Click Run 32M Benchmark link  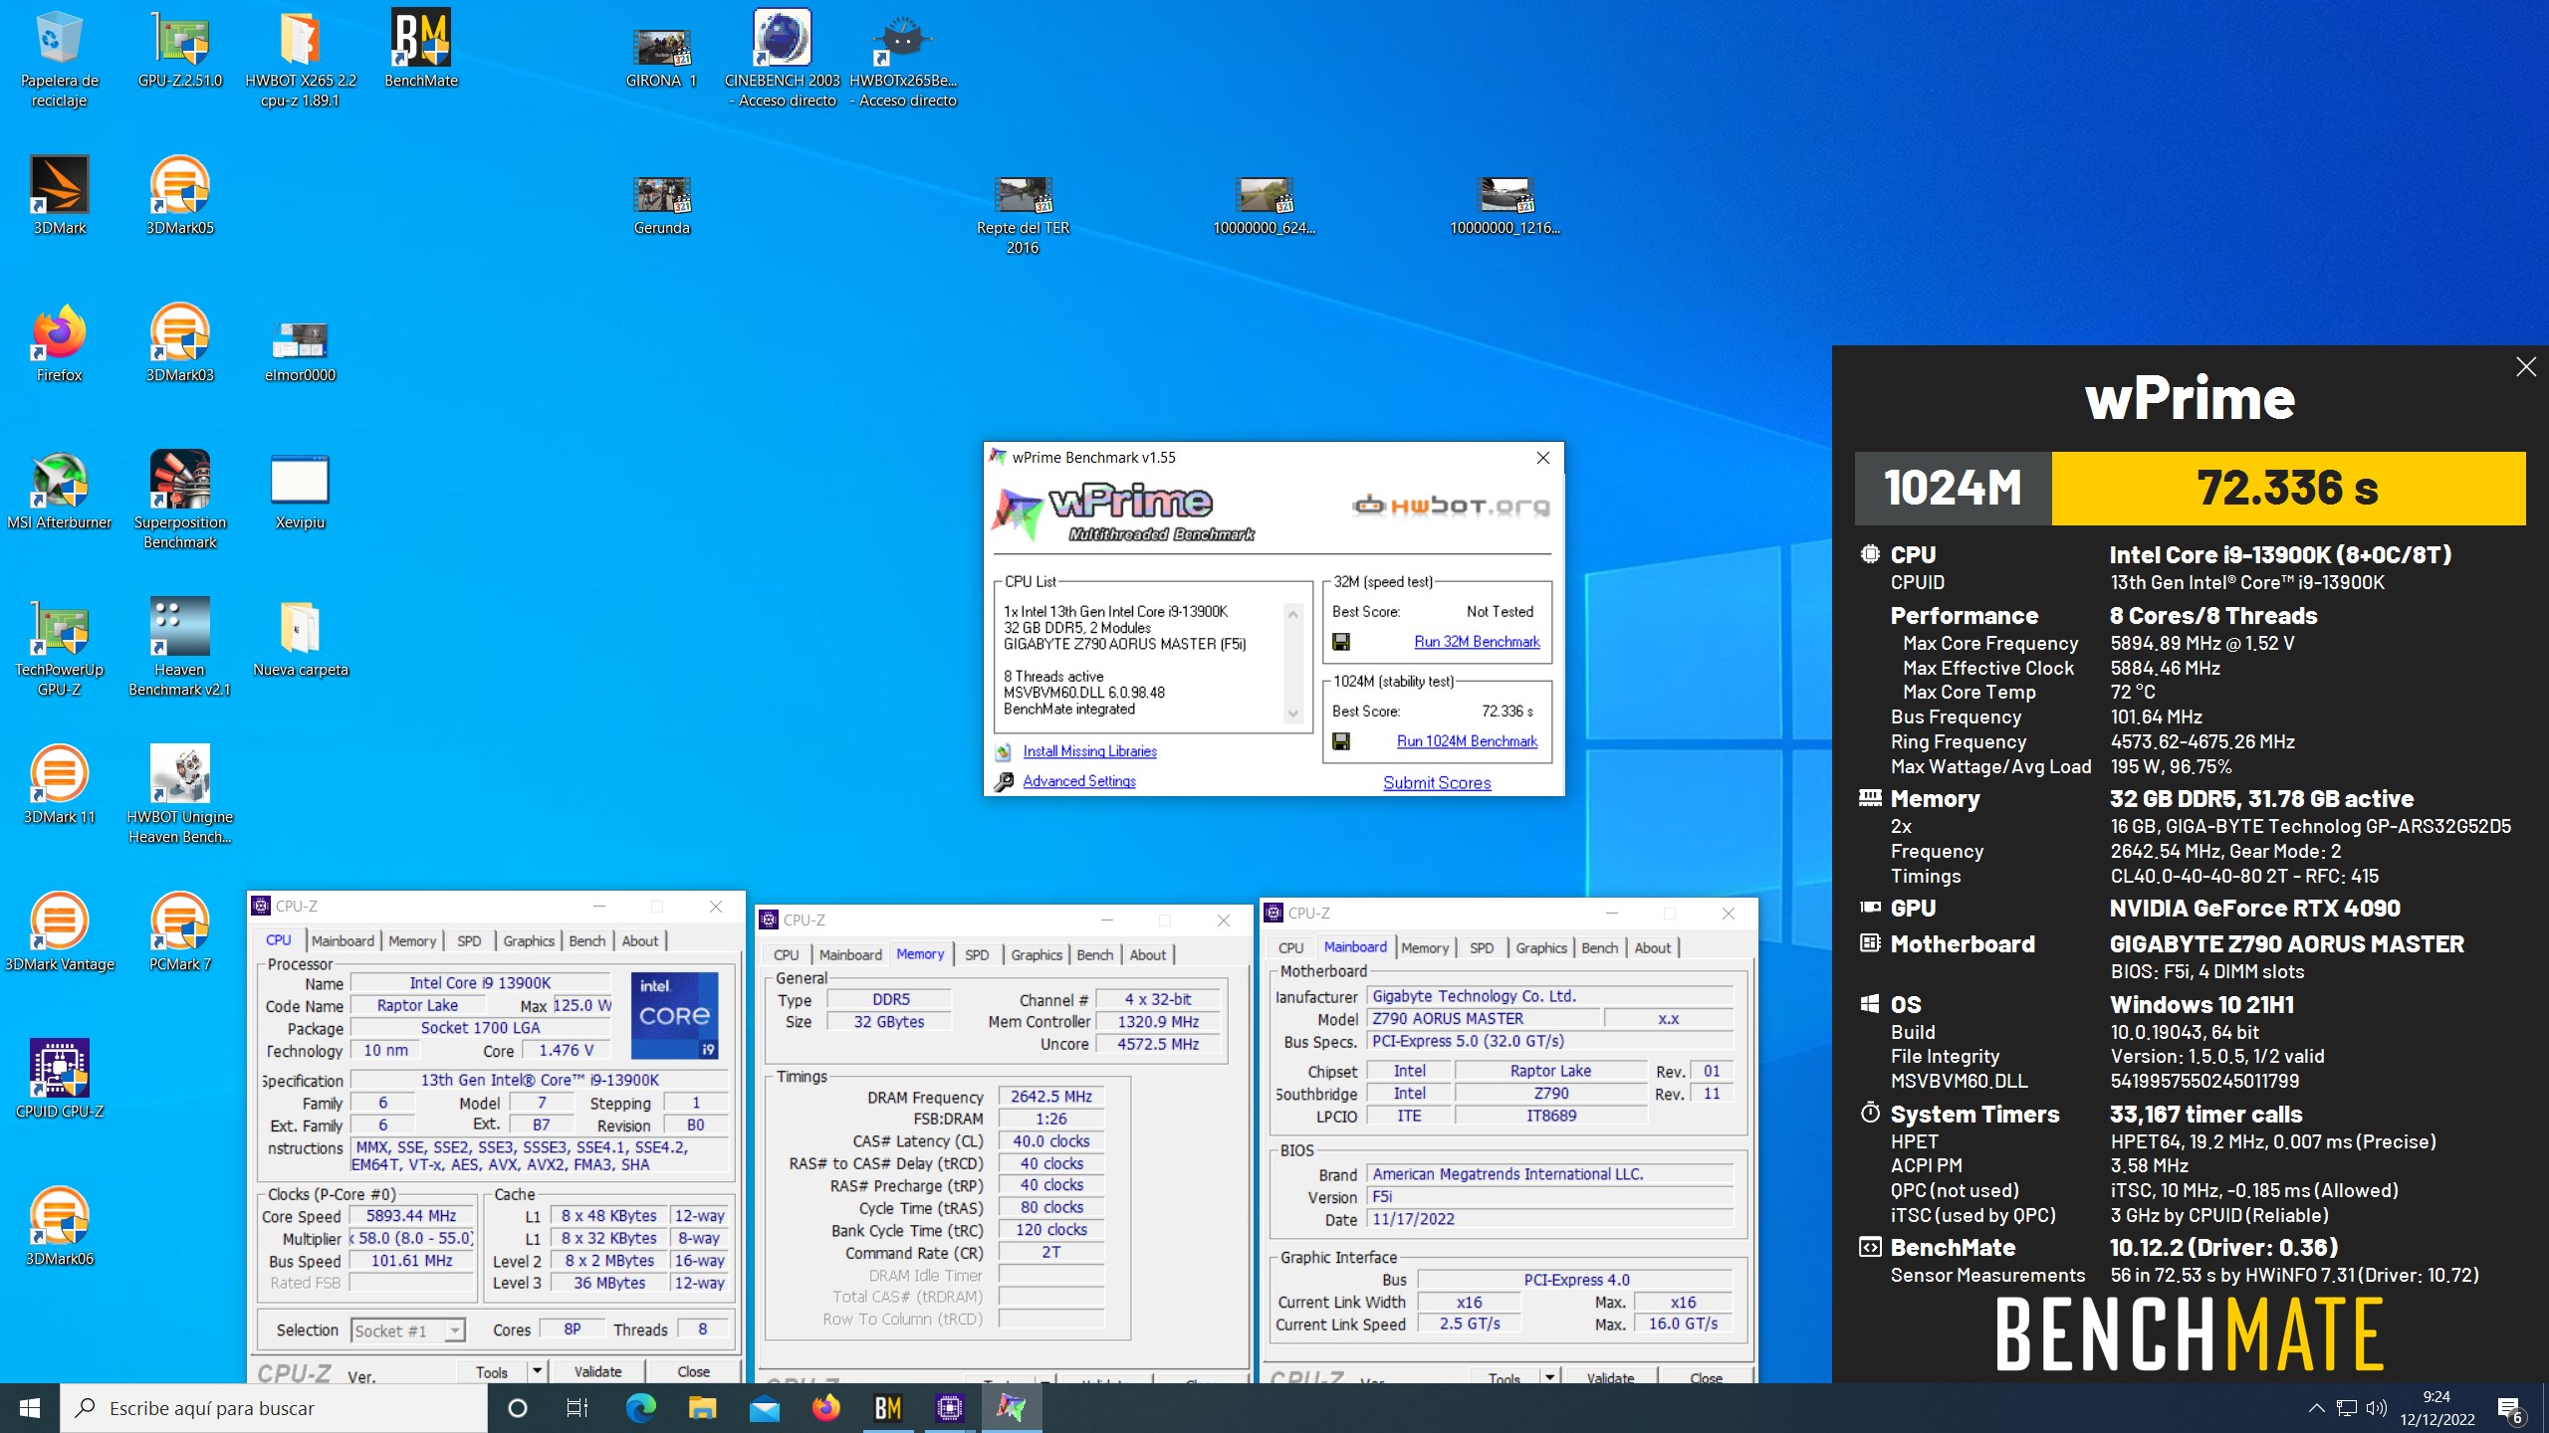[1477, 642]
